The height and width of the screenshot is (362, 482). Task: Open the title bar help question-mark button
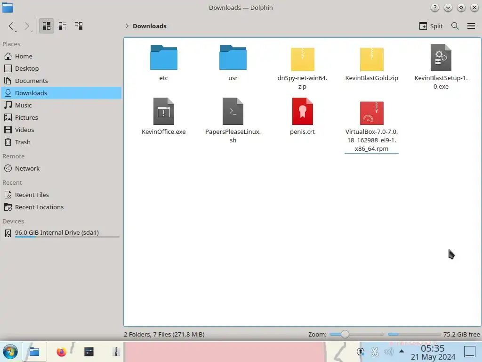(x=434, y=8)
